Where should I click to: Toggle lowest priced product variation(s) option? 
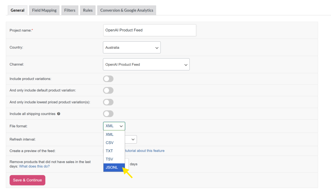point(108,102)
